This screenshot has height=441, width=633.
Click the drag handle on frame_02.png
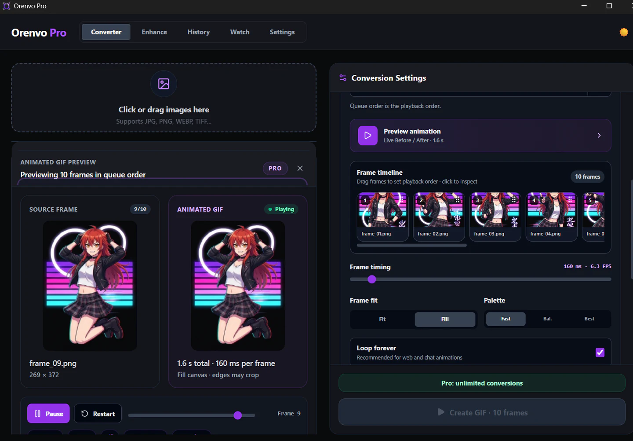457,199
